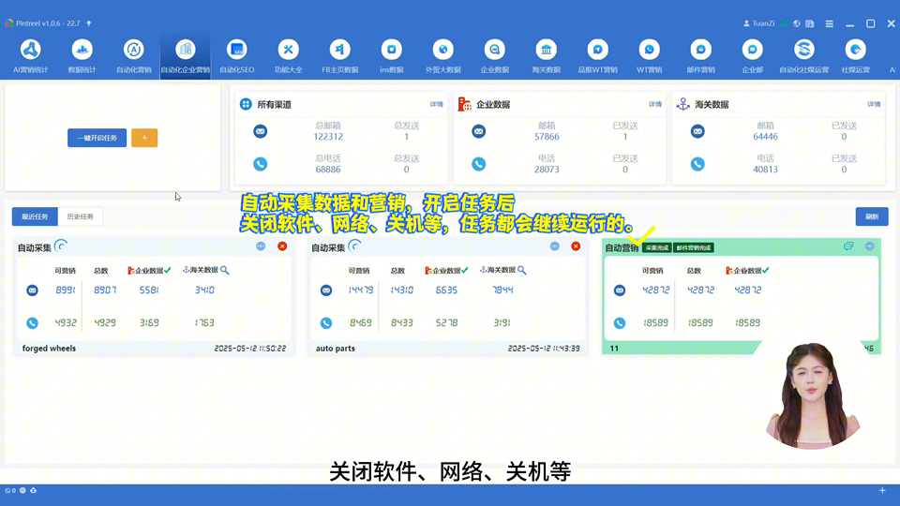Click the update arrow beside version number
900x506 pixels.
[x=89, y=23]
